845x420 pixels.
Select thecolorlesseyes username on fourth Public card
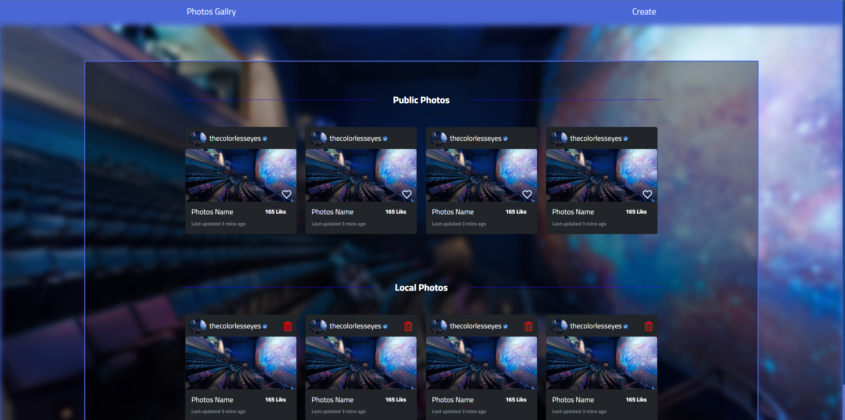596,138
